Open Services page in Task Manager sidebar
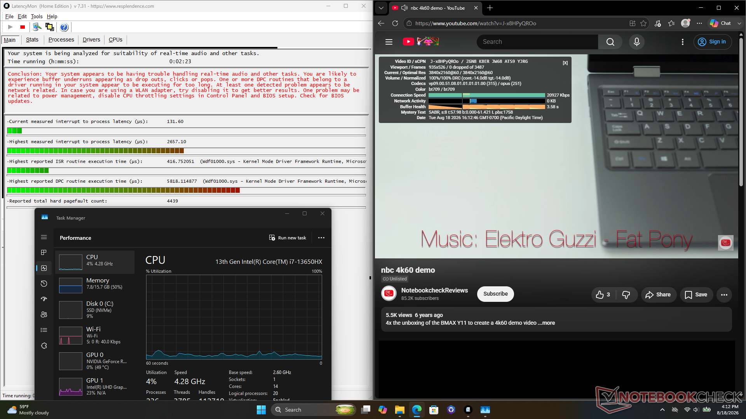The width and height of the screenshot is (746, 419). (x=44, y=346)
